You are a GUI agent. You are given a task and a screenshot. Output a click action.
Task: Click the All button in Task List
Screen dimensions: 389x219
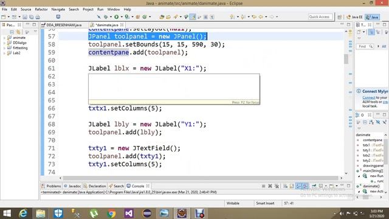point(384,46)
